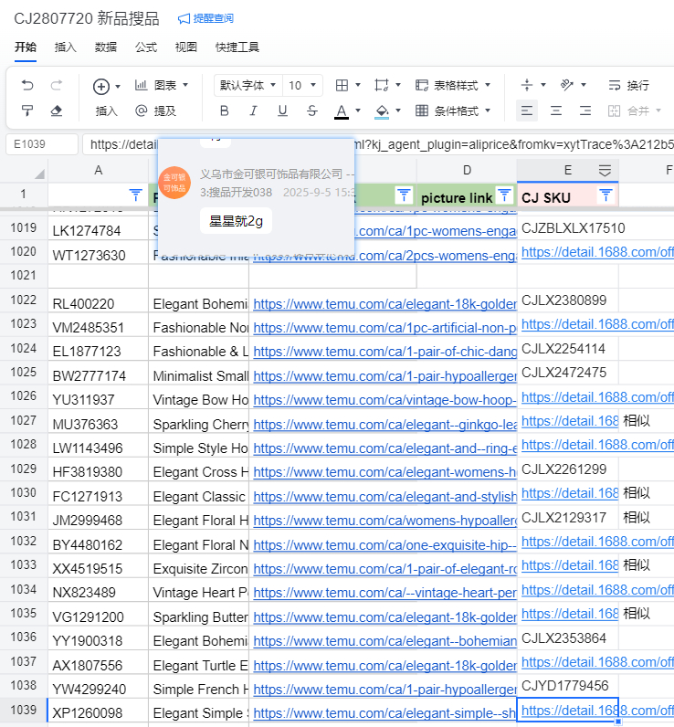Viewport: 674px width, 727px height.
Task: Click the undo arrow icon
Action: tap(27, 86)
